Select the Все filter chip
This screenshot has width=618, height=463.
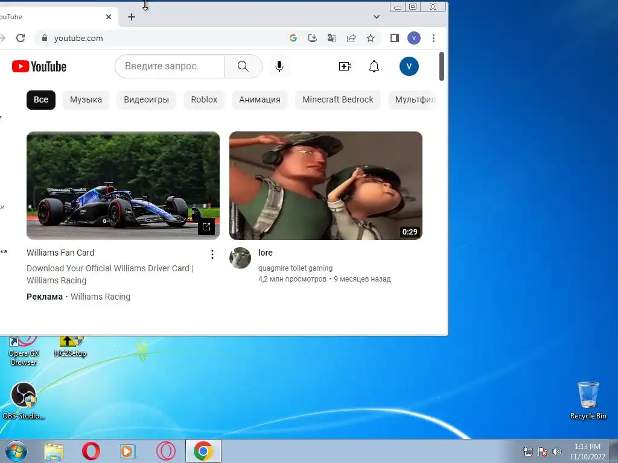point(41,99)
